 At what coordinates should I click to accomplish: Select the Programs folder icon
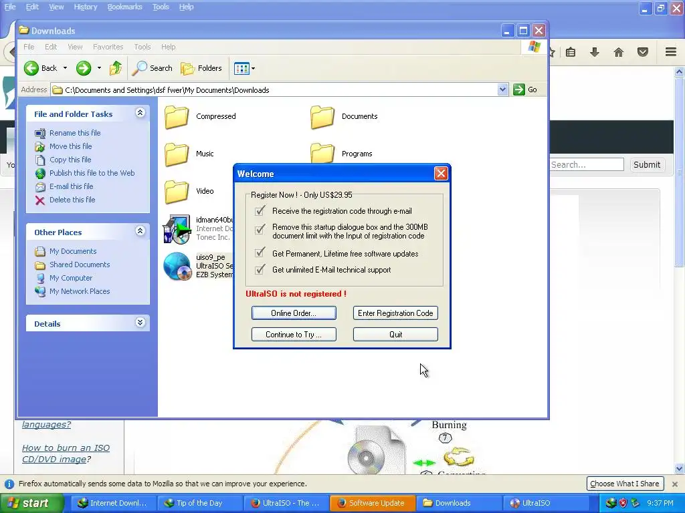pos(322,154)
